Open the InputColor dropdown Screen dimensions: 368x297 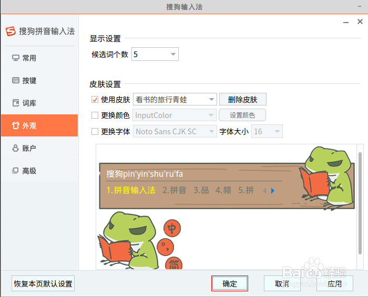(x=175, y=115)
